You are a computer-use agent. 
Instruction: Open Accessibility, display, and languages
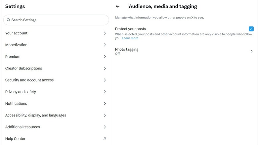coord(36,115)
